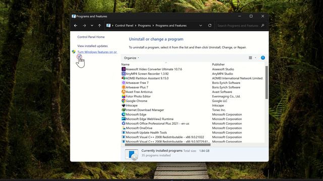Click 'Microsoft OneDrive' name text
Screen dimensions: 323x181
139,128
